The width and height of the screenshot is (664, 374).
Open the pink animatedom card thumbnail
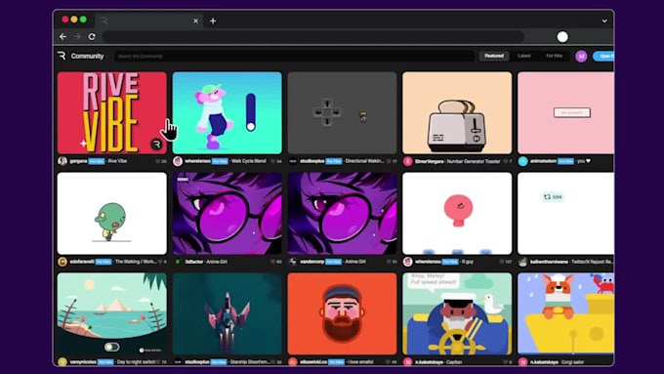click(x=565, y=112)
